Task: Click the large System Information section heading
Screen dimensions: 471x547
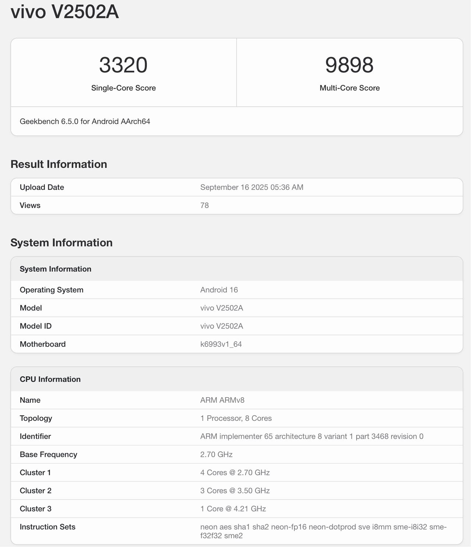Action: [61, 243]
